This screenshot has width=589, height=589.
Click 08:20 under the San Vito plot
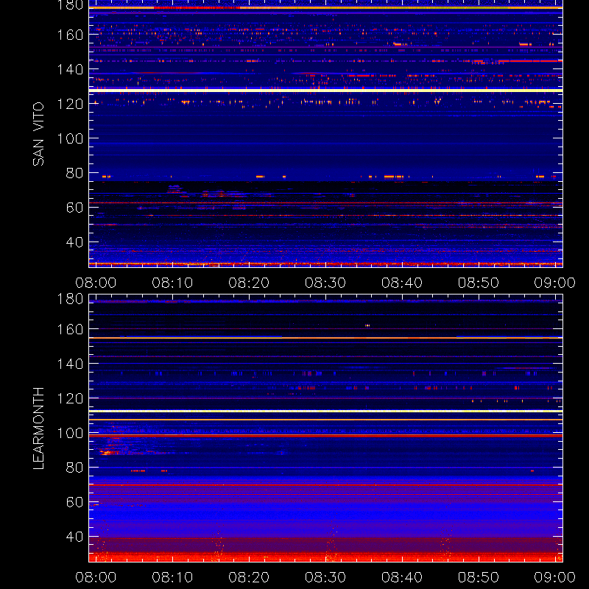click(249, 283)
